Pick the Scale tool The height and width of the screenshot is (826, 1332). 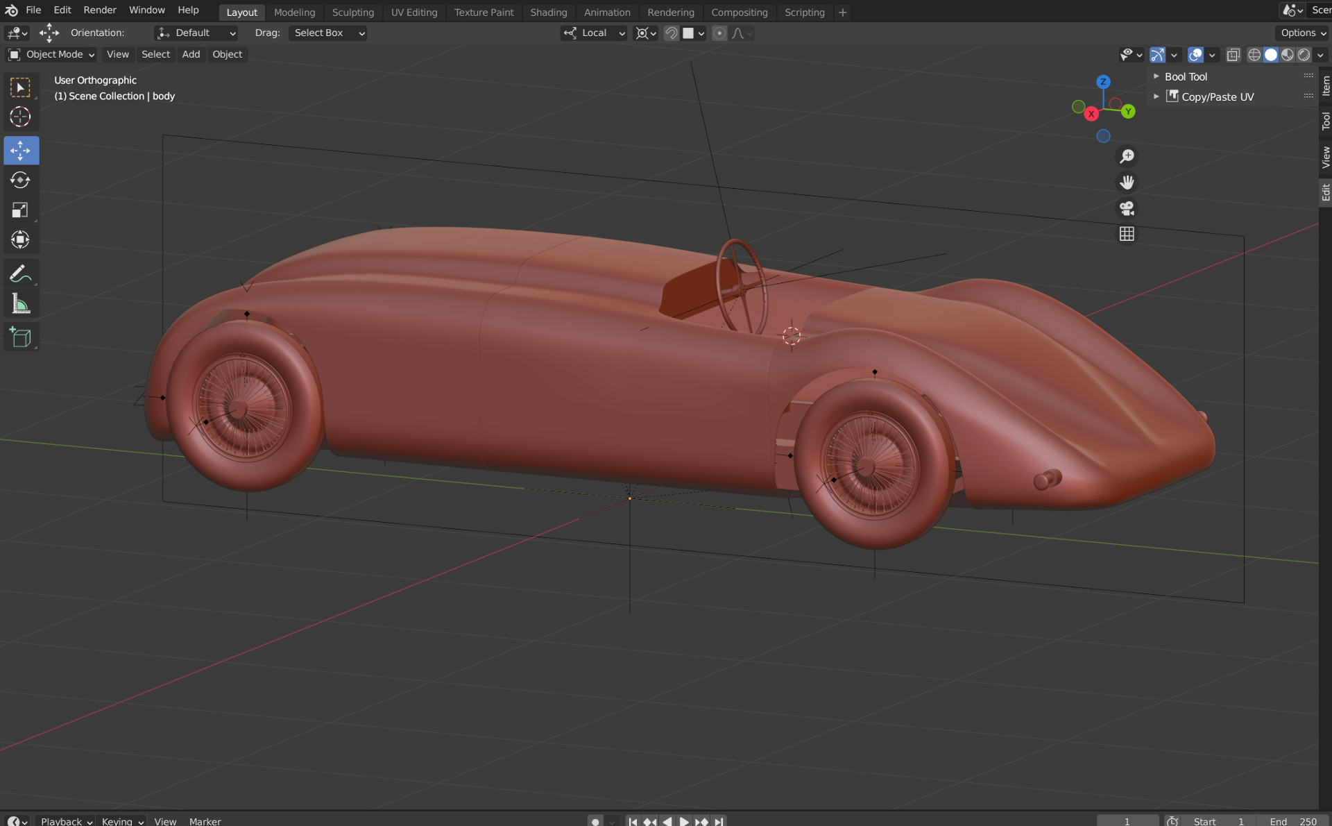point(20,210)
